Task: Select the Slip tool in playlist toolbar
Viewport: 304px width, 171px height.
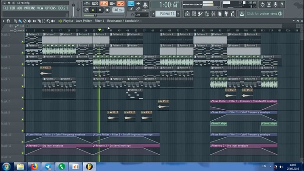Action: (x=34, y=21)
